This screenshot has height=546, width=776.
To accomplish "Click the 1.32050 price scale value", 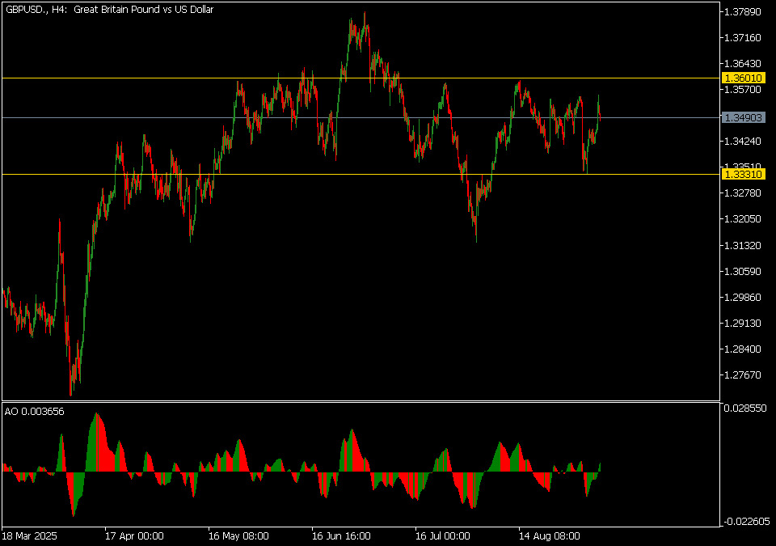I will (743, 219).
